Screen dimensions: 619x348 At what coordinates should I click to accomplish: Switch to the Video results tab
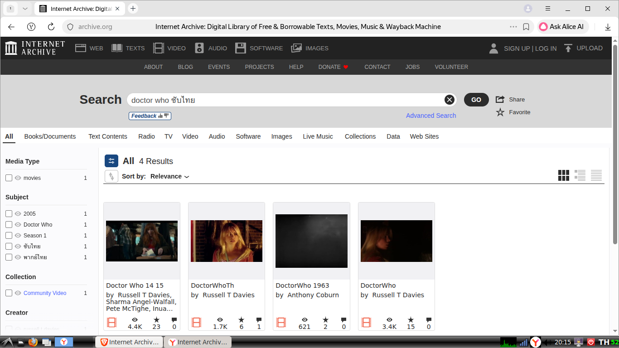coord(190,136)
